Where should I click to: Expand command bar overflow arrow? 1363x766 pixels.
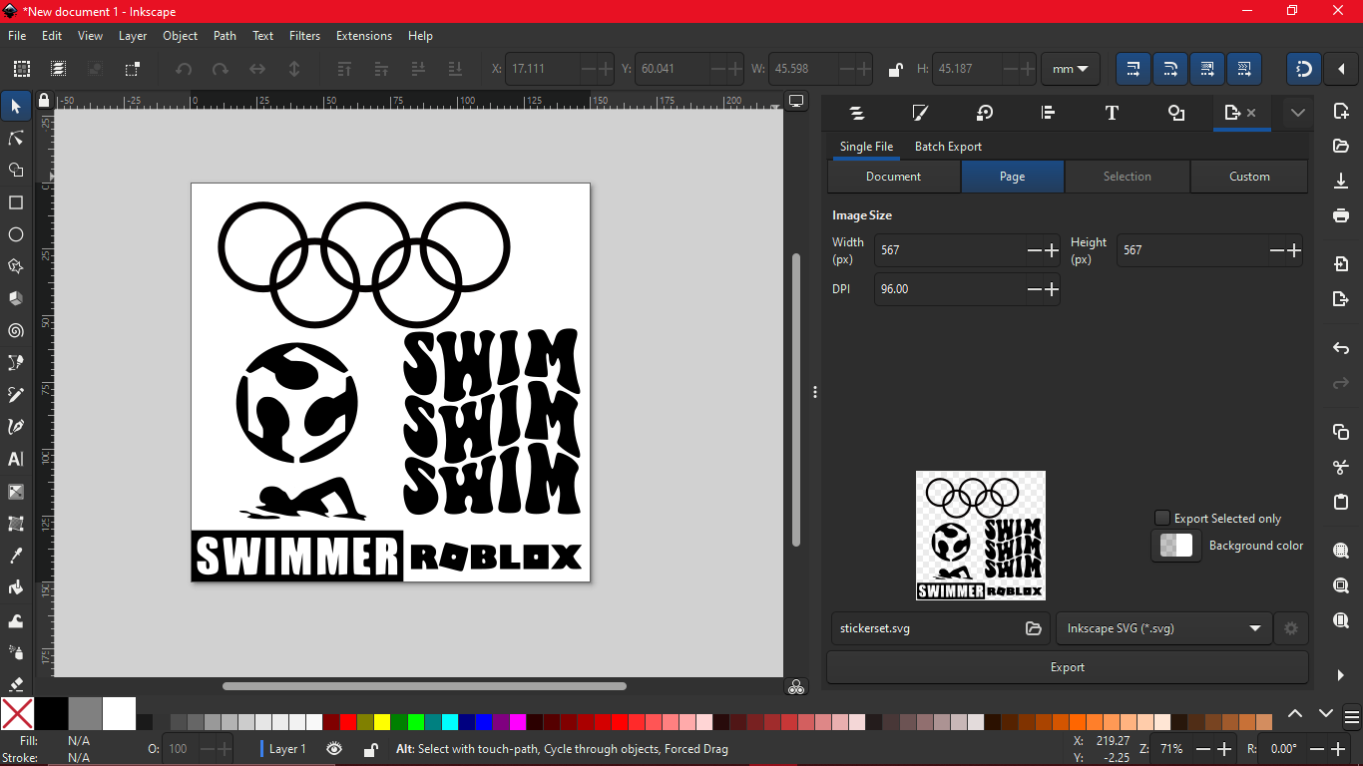click(1341, 675)
